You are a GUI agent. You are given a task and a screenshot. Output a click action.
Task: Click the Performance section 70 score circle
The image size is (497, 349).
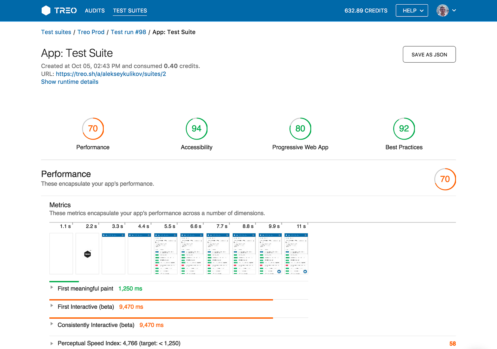pos(445,179)
